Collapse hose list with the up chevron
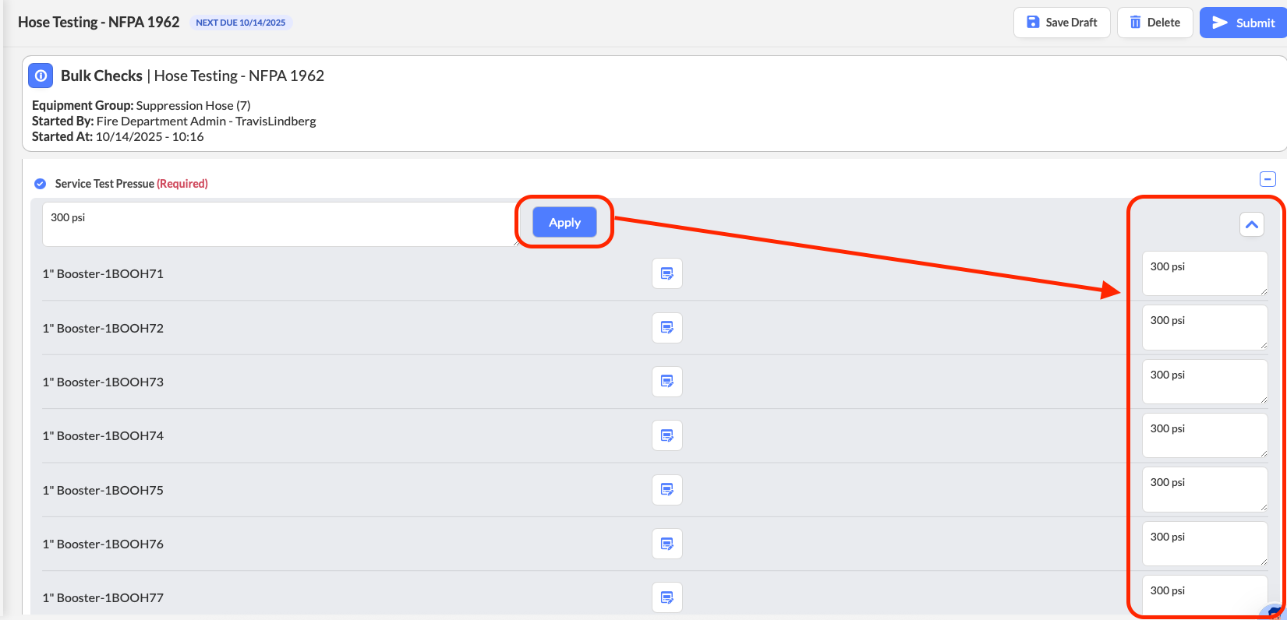 pos(1251,224)
